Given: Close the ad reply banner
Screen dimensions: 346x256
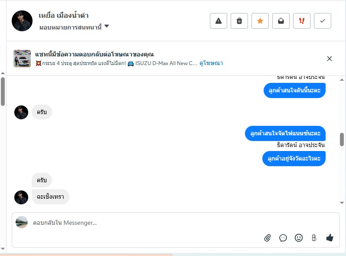Looking at the screenshot, I should click(x=330, y=59).
